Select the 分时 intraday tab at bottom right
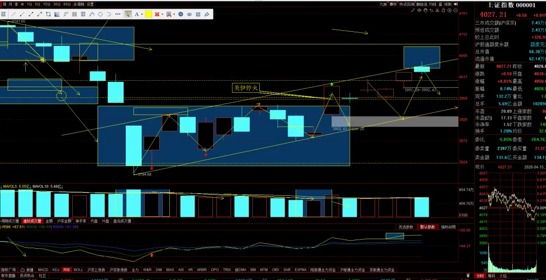546x280 pixels. 480,276
